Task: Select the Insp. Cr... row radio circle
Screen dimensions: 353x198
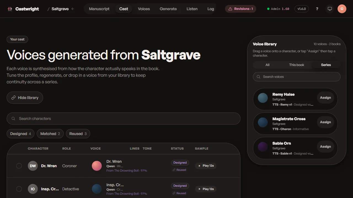Action: point(19,189)
